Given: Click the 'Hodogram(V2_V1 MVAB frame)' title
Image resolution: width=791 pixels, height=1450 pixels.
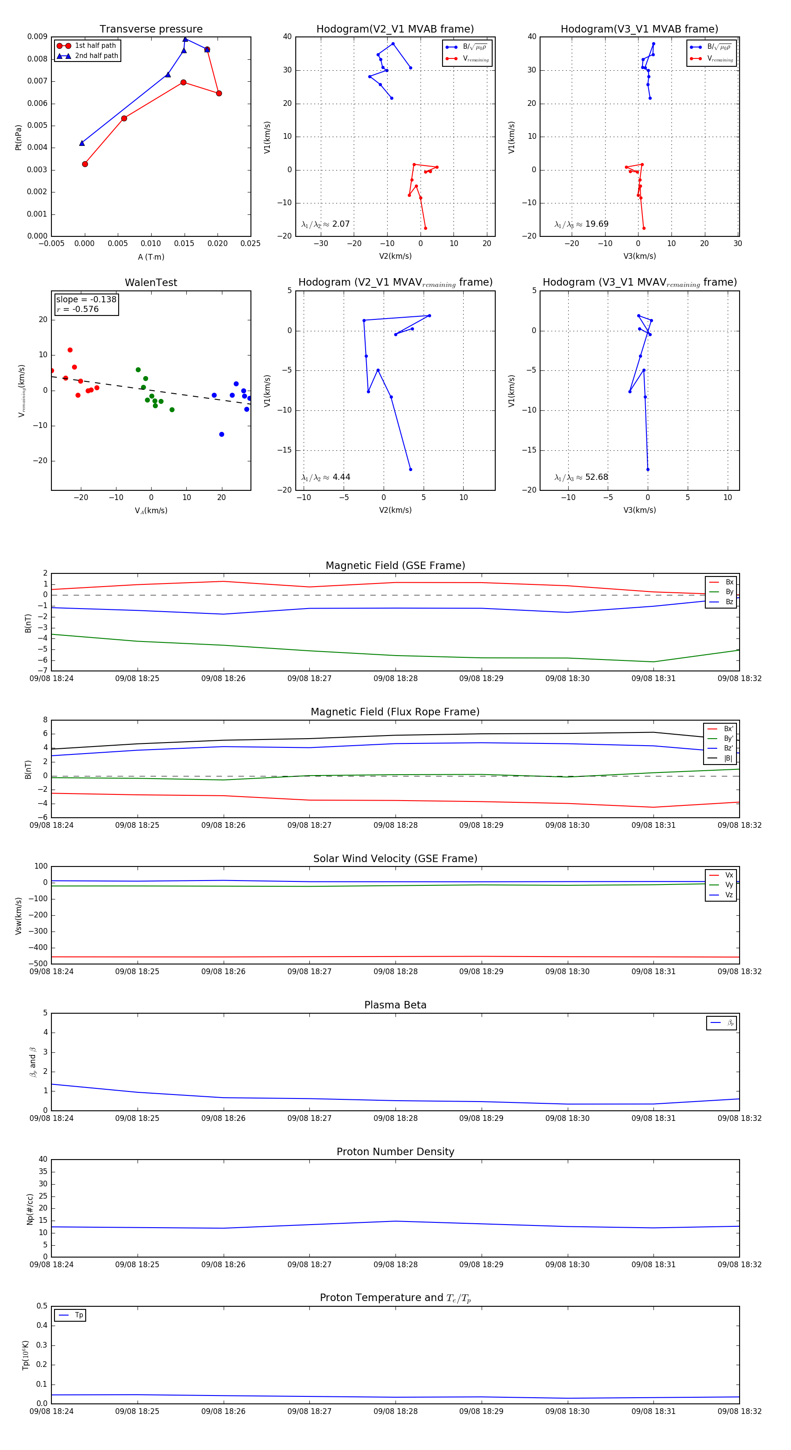Looking at the screenshot, I should point(395,29).
